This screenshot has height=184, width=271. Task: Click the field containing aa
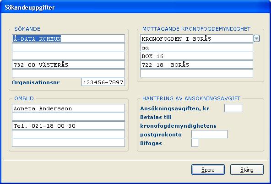coord(196,47)
